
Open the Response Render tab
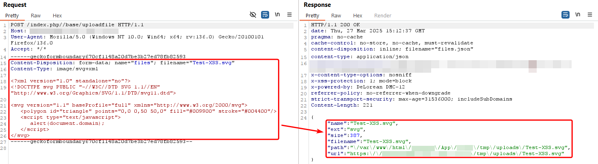coord(383,16)
